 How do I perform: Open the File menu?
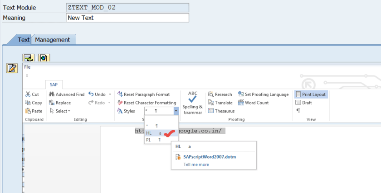click(27, 67)
